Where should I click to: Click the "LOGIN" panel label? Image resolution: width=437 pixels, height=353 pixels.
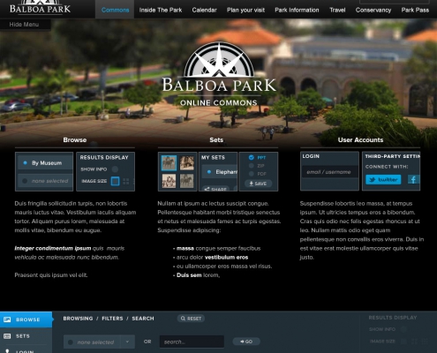click(x=311, y=156)
